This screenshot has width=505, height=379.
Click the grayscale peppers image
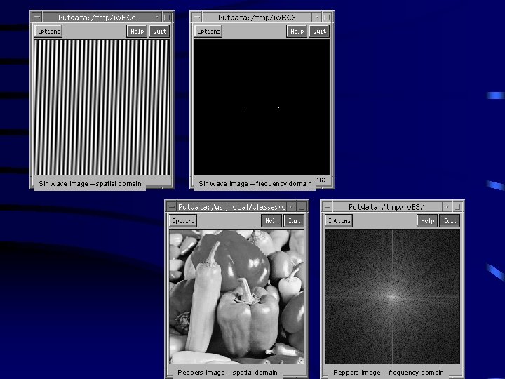click(237, 297)
